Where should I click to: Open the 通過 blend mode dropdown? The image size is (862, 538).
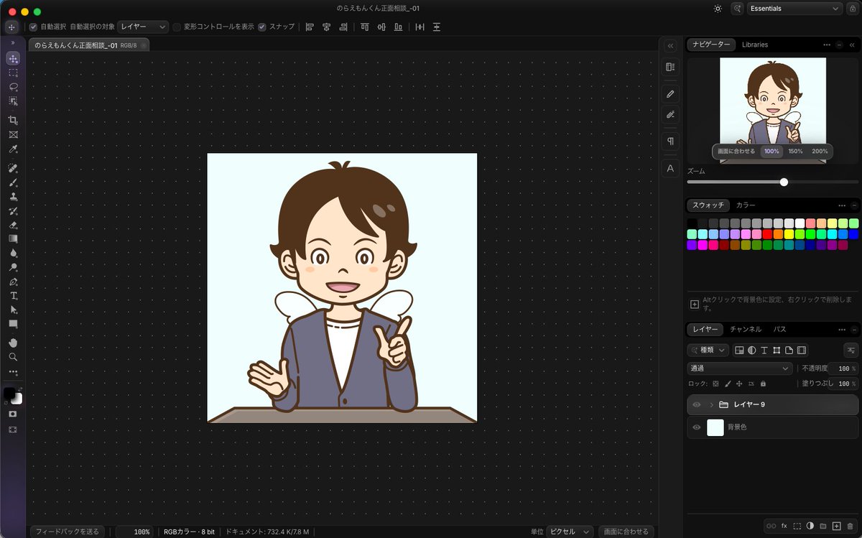[739, 368]
